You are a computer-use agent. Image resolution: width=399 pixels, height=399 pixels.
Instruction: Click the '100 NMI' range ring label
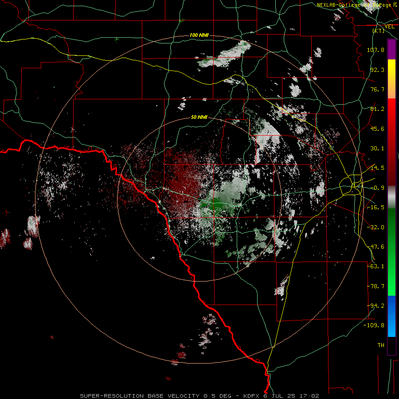[x=199, y=35]
